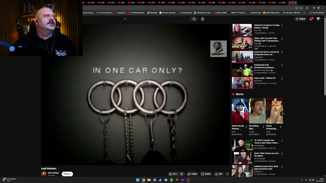Open taskbar clock showing 22:52

point(320,180)
